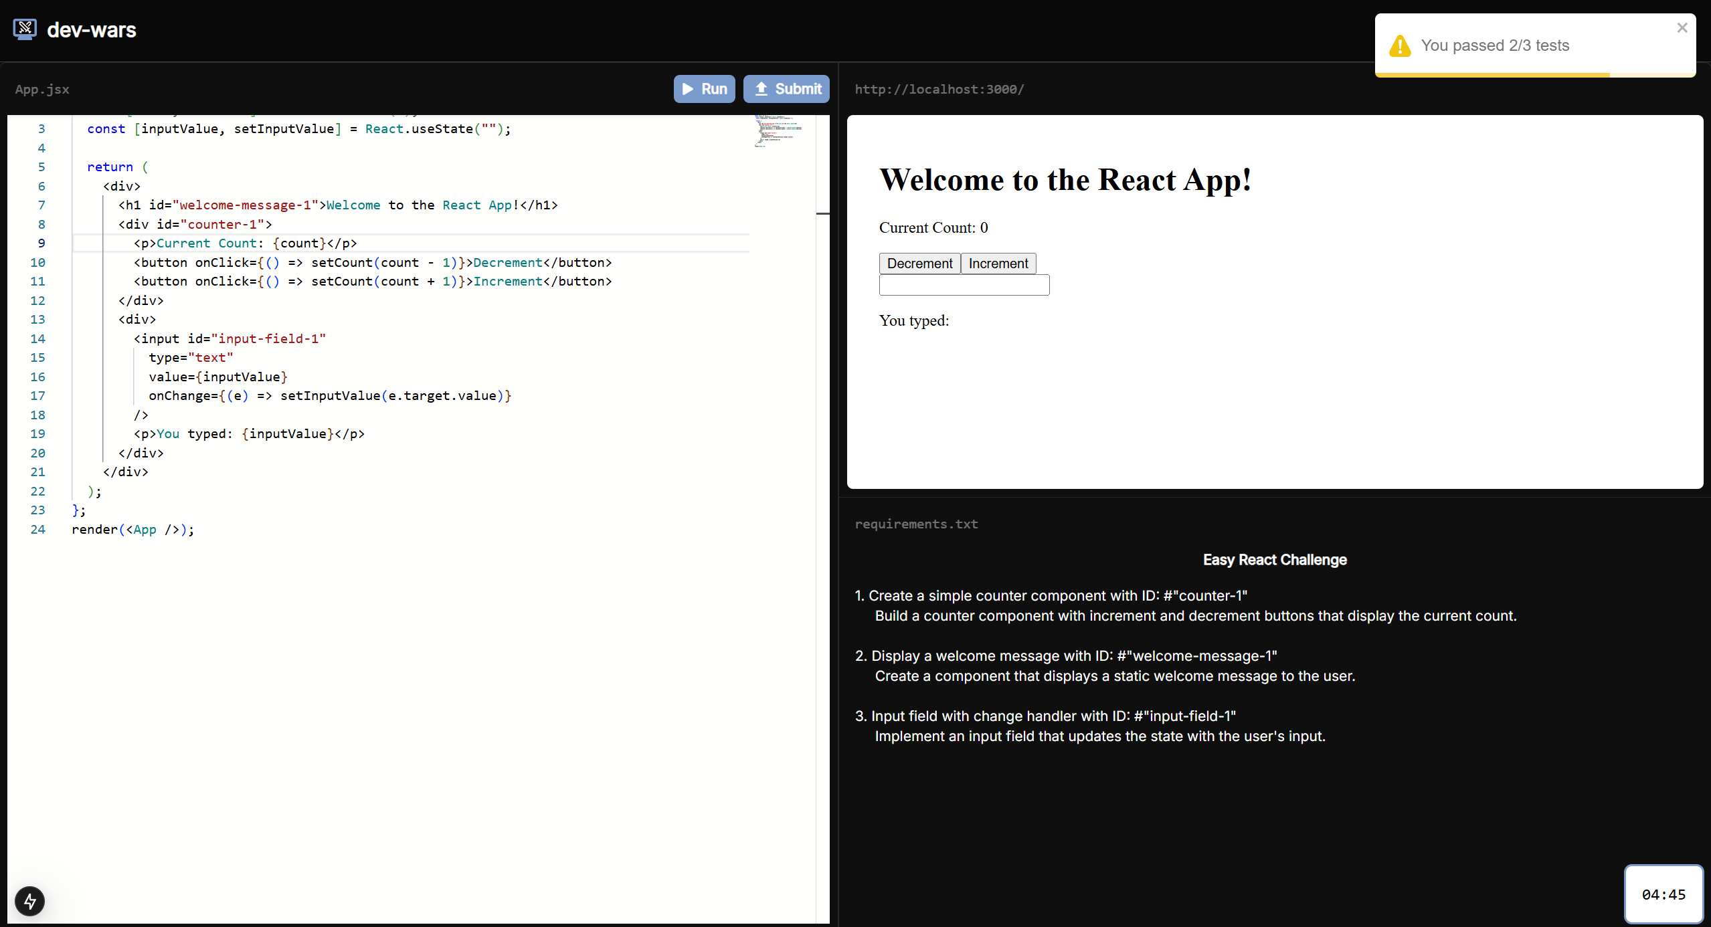
Task: Click the Increment button in preview
Action: click(x=998, y=264)
